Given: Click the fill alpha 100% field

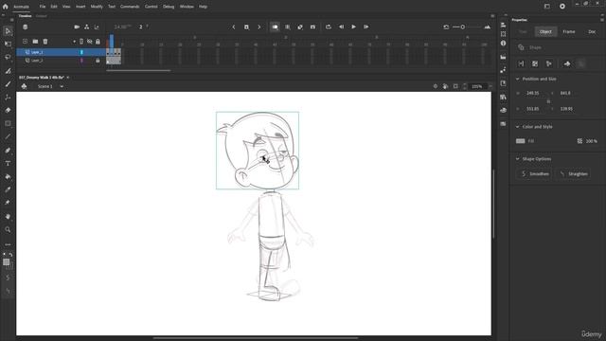Looking at the screenshot, I should pyautogui.click(x=591, y=141).
